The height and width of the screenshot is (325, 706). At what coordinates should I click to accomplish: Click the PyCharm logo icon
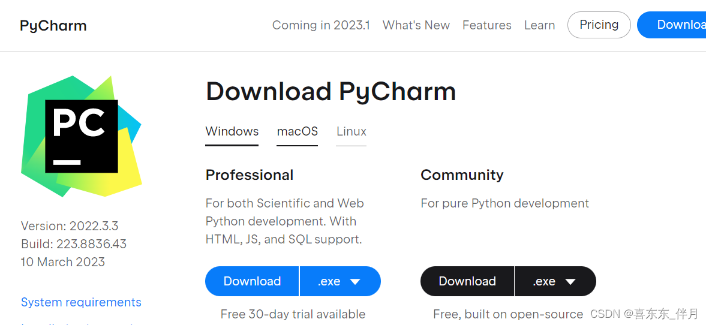point(82,136)
